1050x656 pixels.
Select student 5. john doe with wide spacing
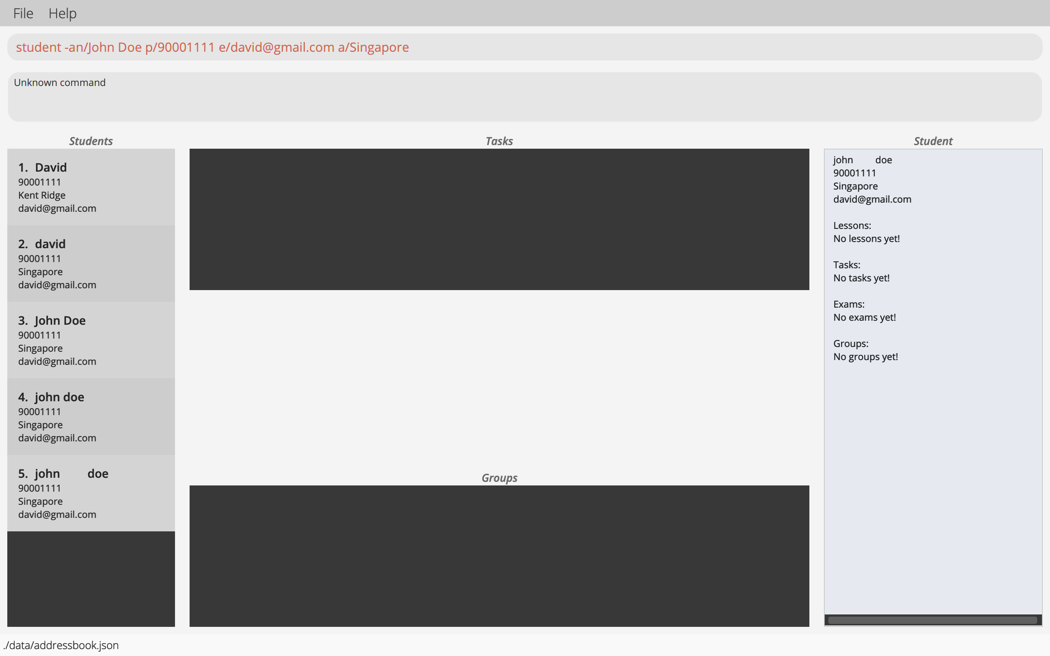(91, 493)
